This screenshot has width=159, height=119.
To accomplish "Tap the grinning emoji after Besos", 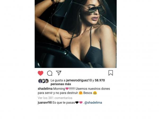I will point(95,93).
